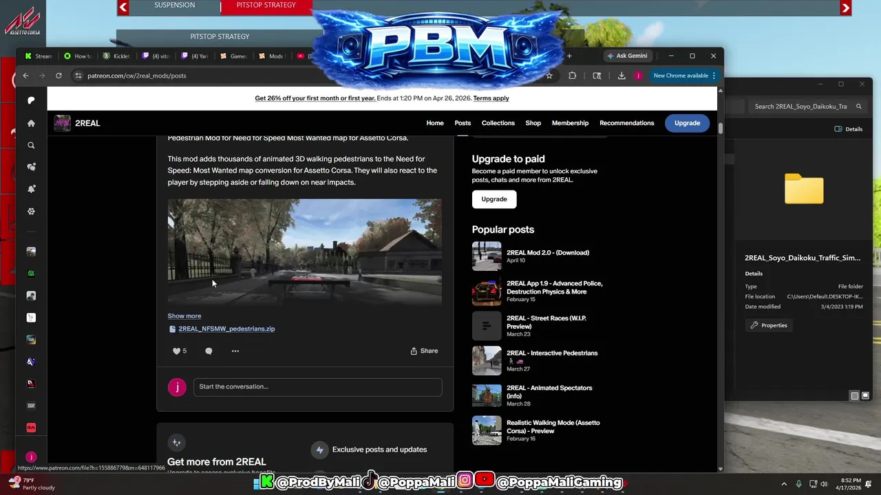Open the taskbar weather widget

[x=31, y=484]
